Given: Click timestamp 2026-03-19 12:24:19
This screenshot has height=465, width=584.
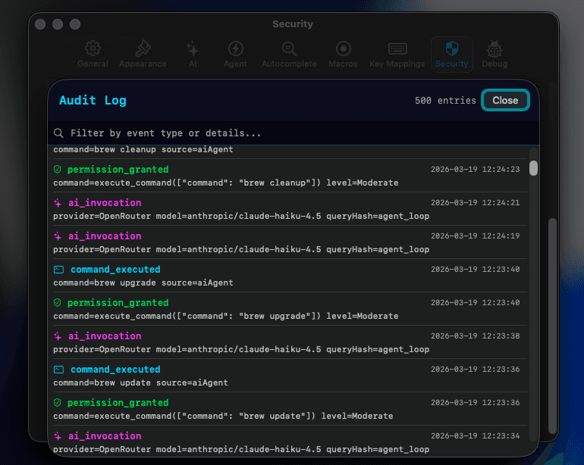Looking at the screenshot, I should click(476, 236).
